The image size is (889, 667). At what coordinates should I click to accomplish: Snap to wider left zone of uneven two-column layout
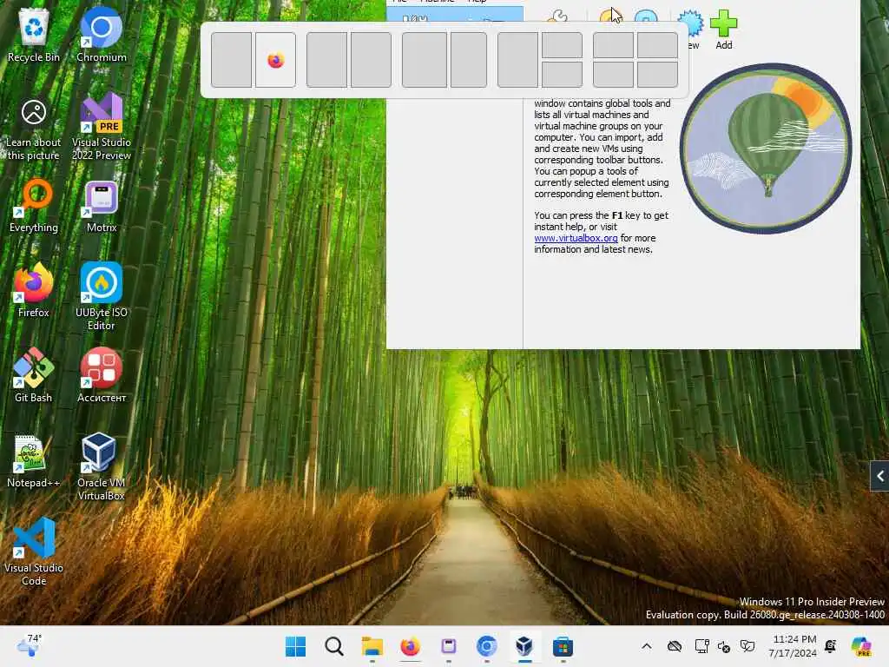424,60
